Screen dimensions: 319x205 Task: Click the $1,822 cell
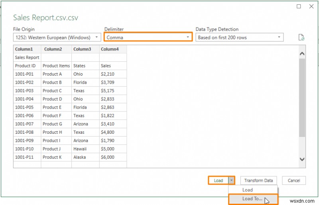(x=113, y=116)
